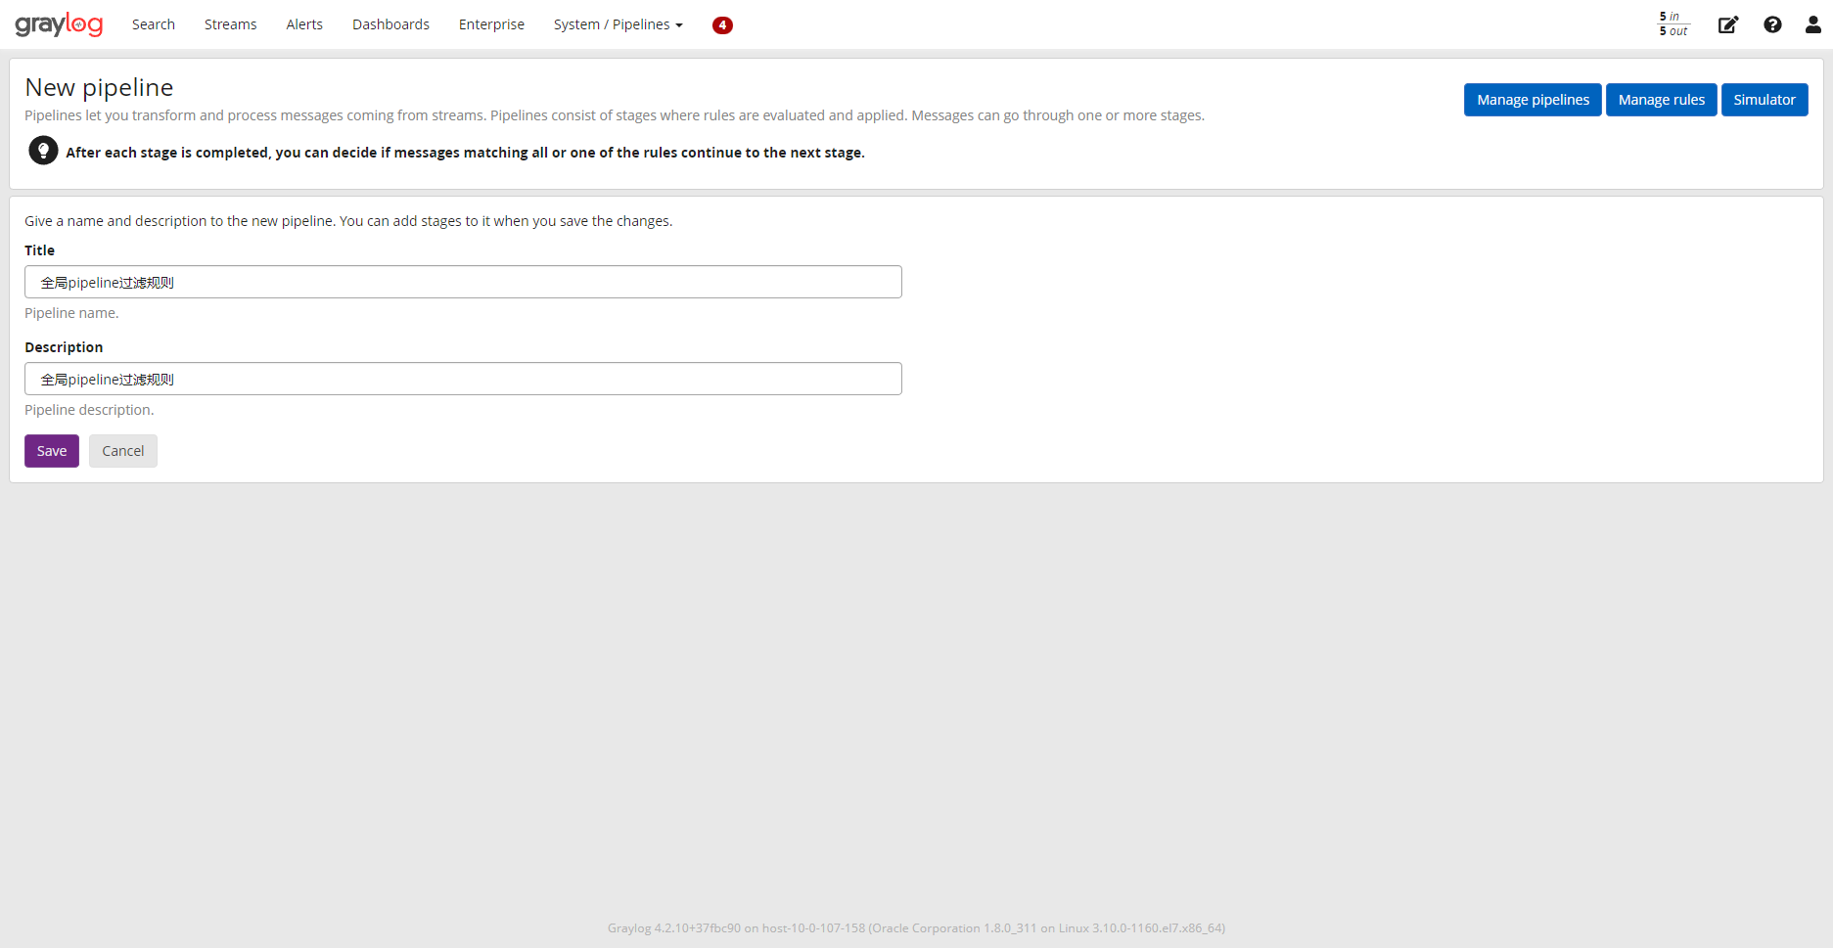Viewport: 1833px width, 948px height.
Task: Click inside the pipeline Description field
Action: tap(463, 379)
